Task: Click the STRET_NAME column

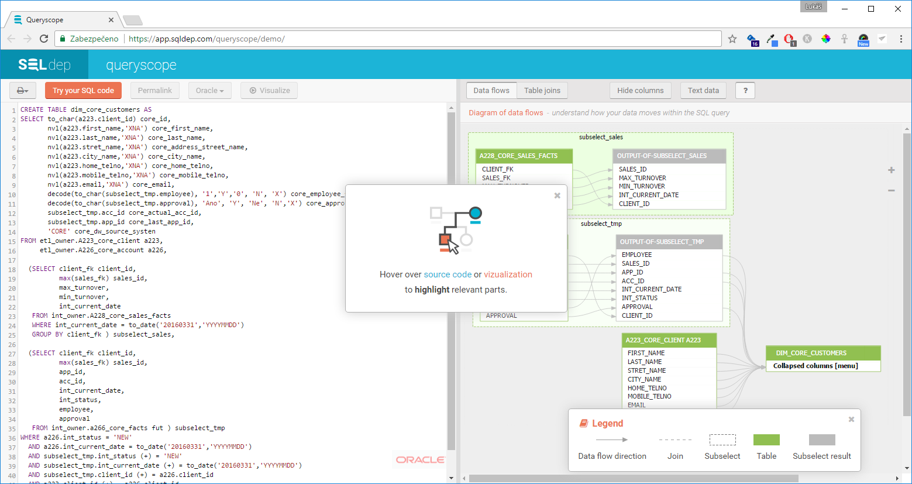Action: pos(646,370)
